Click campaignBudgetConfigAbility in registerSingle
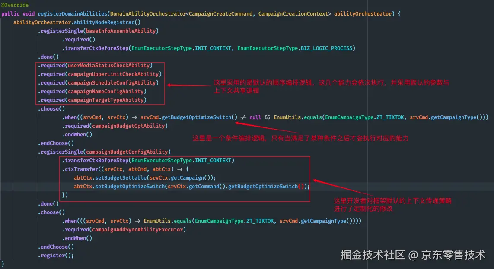The width and height of the screenshot is (494, 269). click(x=127, y=152)
